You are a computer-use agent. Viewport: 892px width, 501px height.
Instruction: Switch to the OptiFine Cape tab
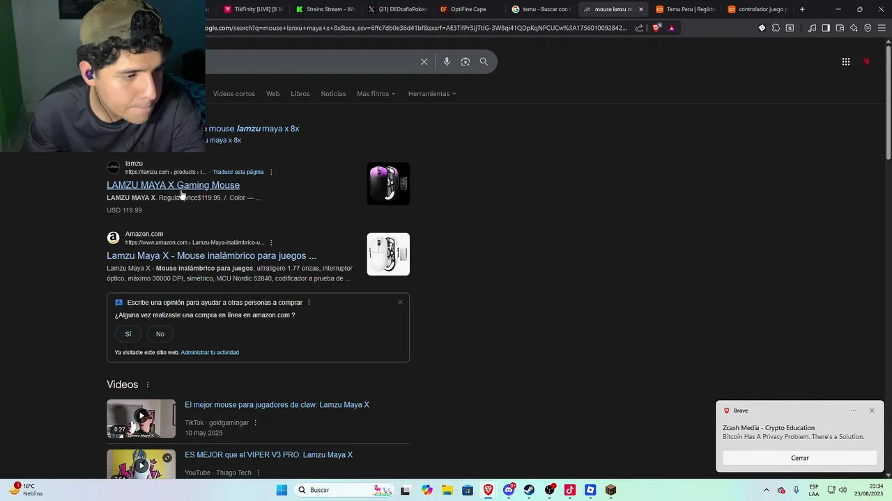point(469,9)
